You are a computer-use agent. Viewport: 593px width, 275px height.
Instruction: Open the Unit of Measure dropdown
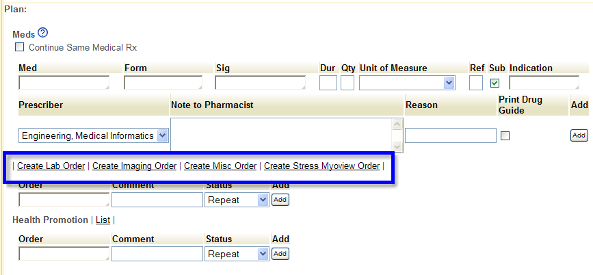pos(407,83)
